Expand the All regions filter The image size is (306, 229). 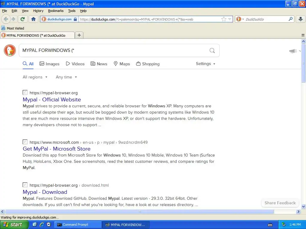coord(35,77)
